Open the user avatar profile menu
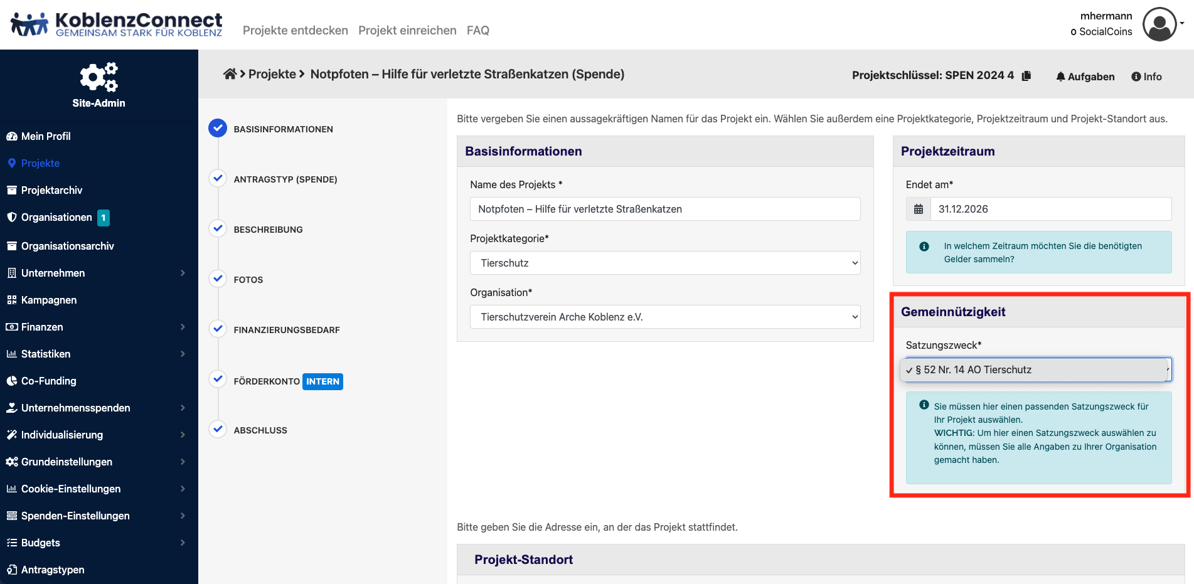The image size is (1194, 584). (x=1160, y=24)
